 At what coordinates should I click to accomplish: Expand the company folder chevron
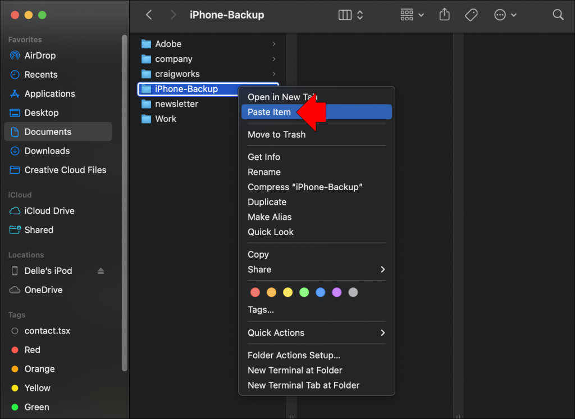pos(274,59)
